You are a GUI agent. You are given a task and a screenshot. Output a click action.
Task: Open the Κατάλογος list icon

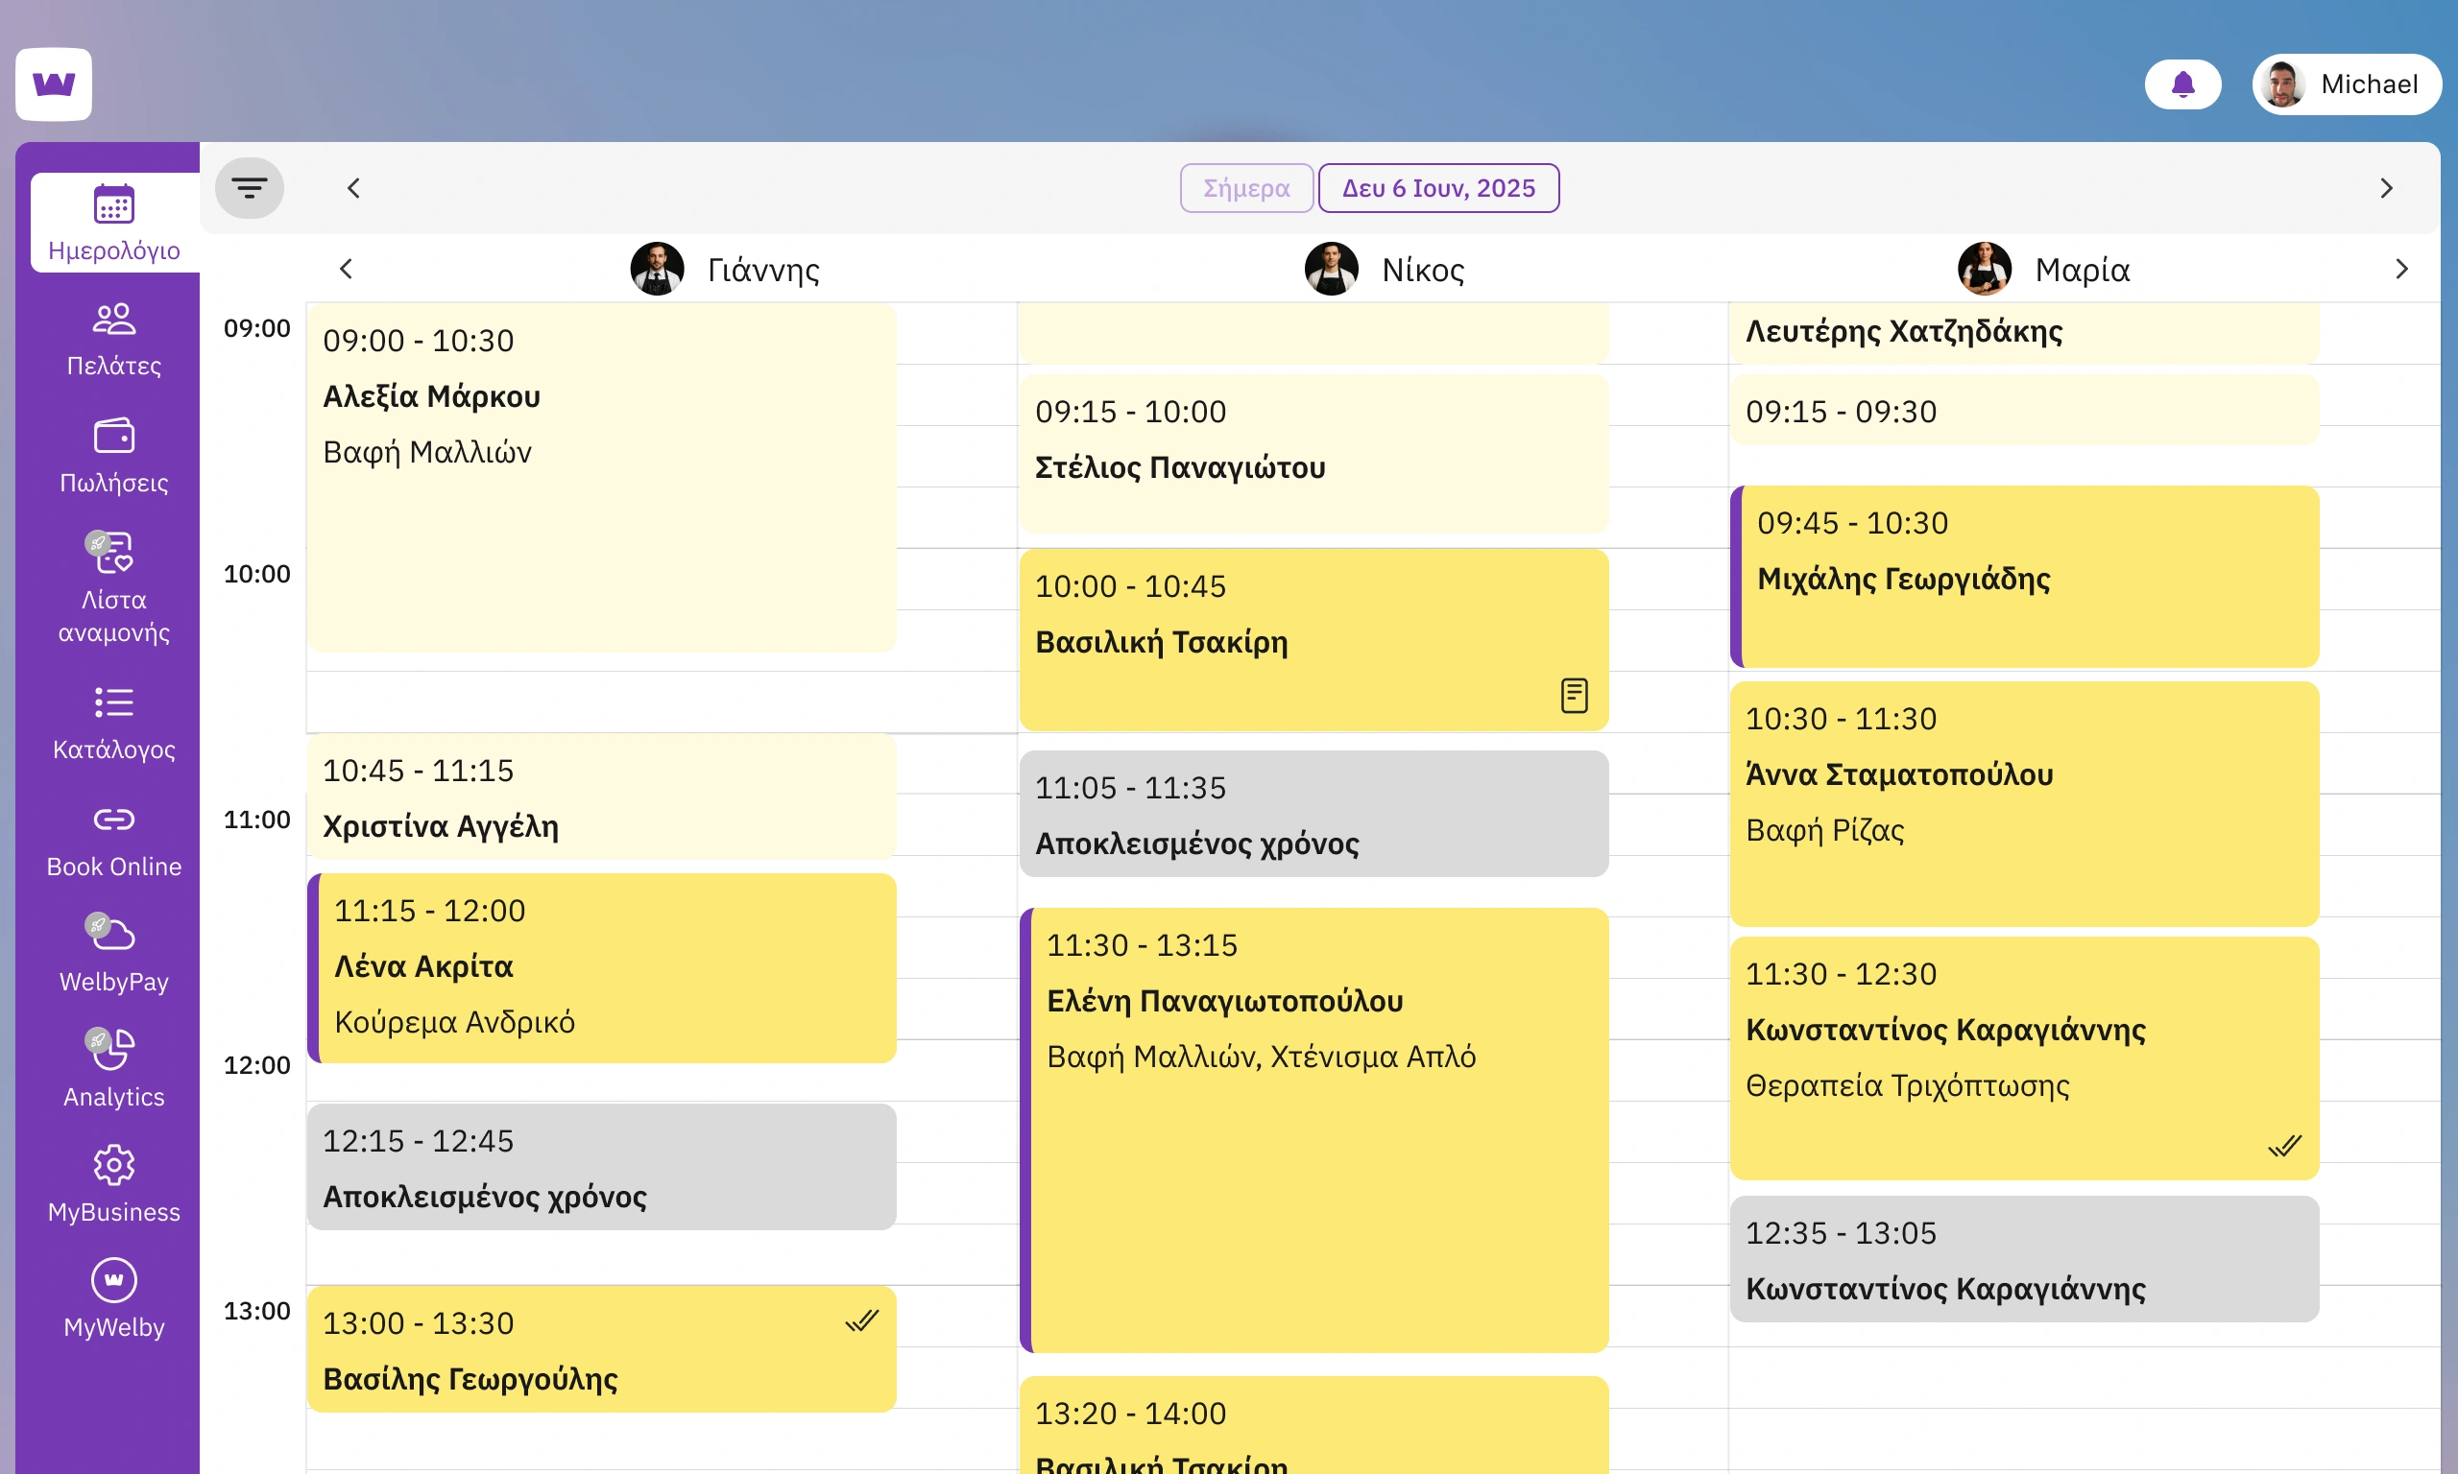[x=114, y=702]
